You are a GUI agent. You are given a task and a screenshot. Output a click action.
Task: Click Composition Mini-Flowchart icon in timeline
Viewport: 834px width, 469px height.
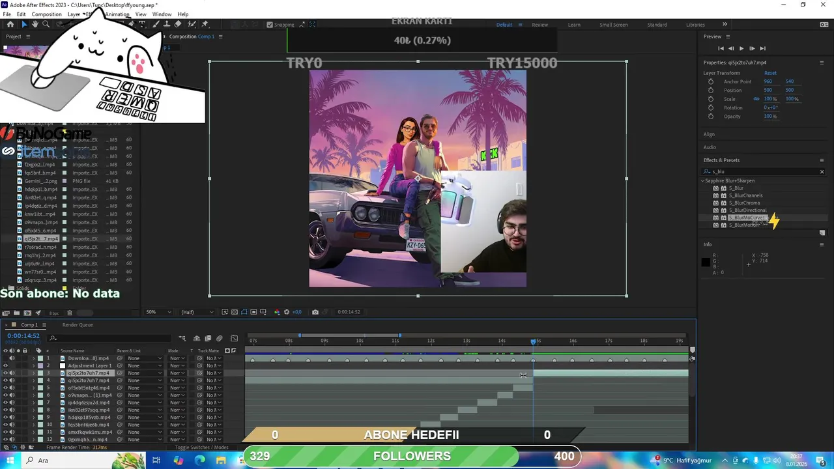[x=182, y=338]
